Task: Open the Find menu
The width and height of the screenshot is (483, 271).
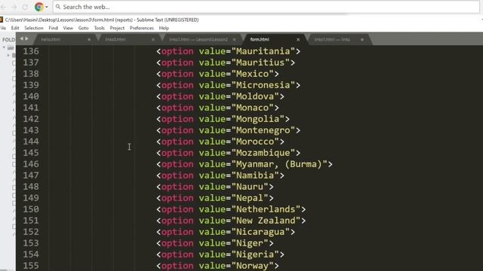Action: click(x=54, y=28)
